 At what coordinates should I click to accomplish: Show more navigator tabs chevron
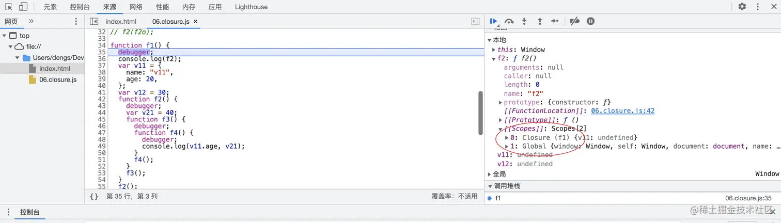[x=31, y=21]
